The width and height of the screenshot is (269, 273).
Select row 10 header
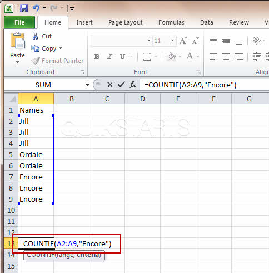click(x=11, y=210)
